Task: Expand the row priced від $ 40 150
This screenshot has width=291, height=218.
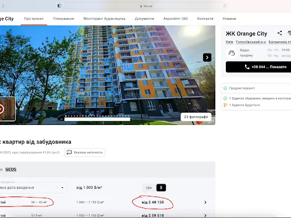Action: (x=205, y=202)
